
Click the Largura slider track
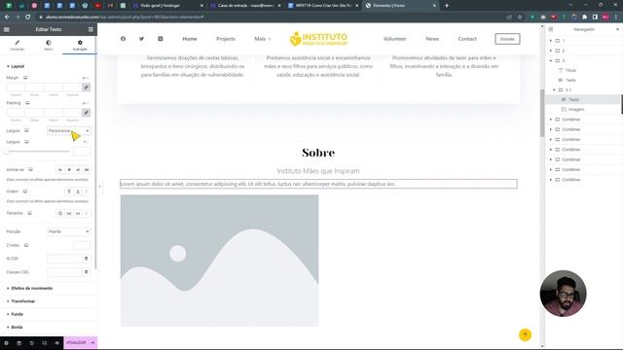(38, 152)
